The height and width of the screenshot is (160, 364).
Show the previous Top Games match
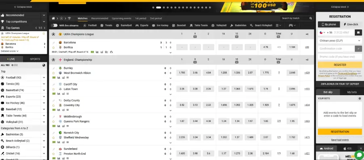pos(36,28)
